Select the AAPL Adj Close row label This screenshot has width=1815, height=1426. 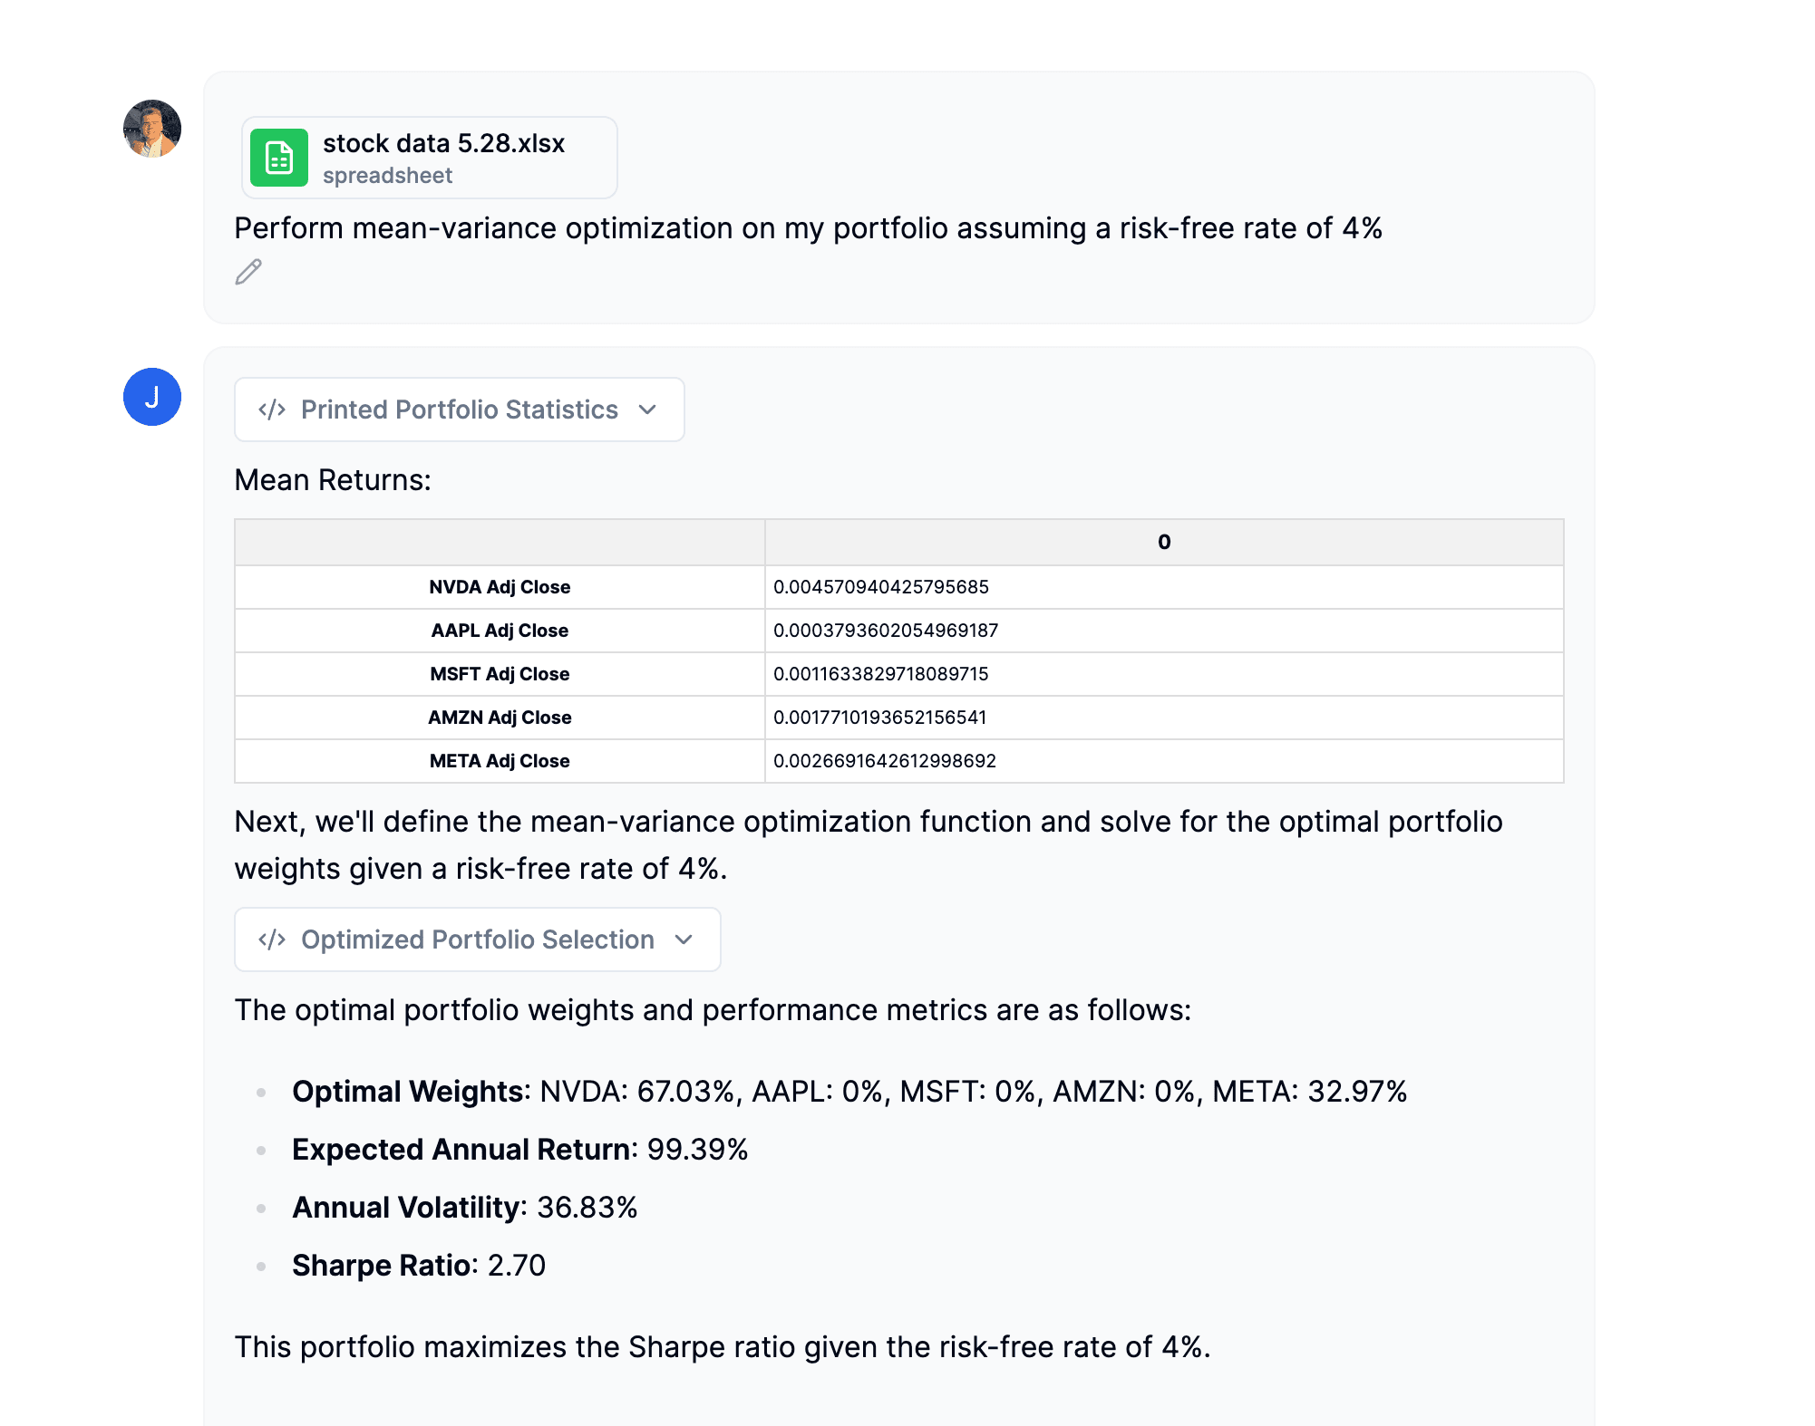[500, 631]
